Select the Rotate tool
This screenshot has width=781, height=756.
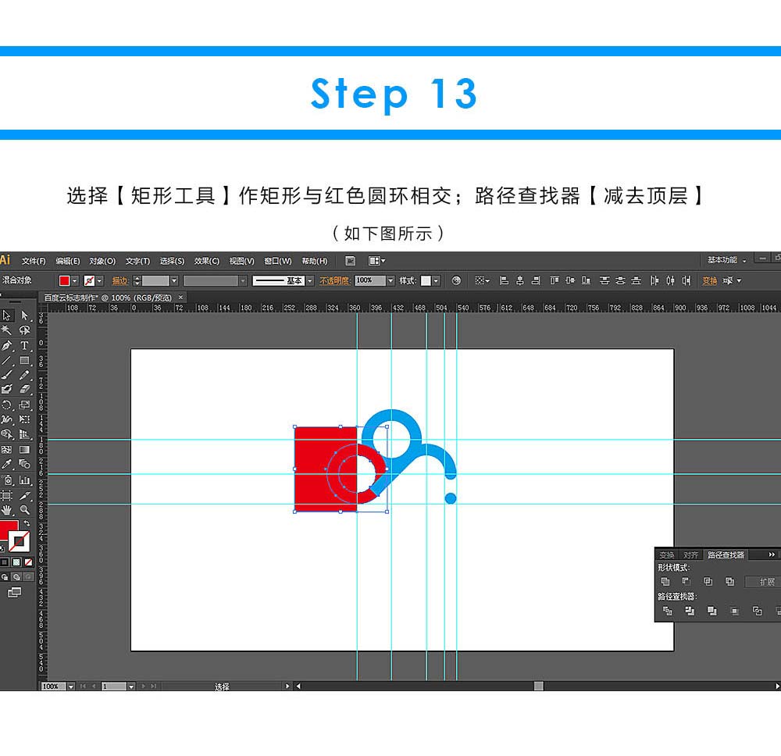[6, 405]
